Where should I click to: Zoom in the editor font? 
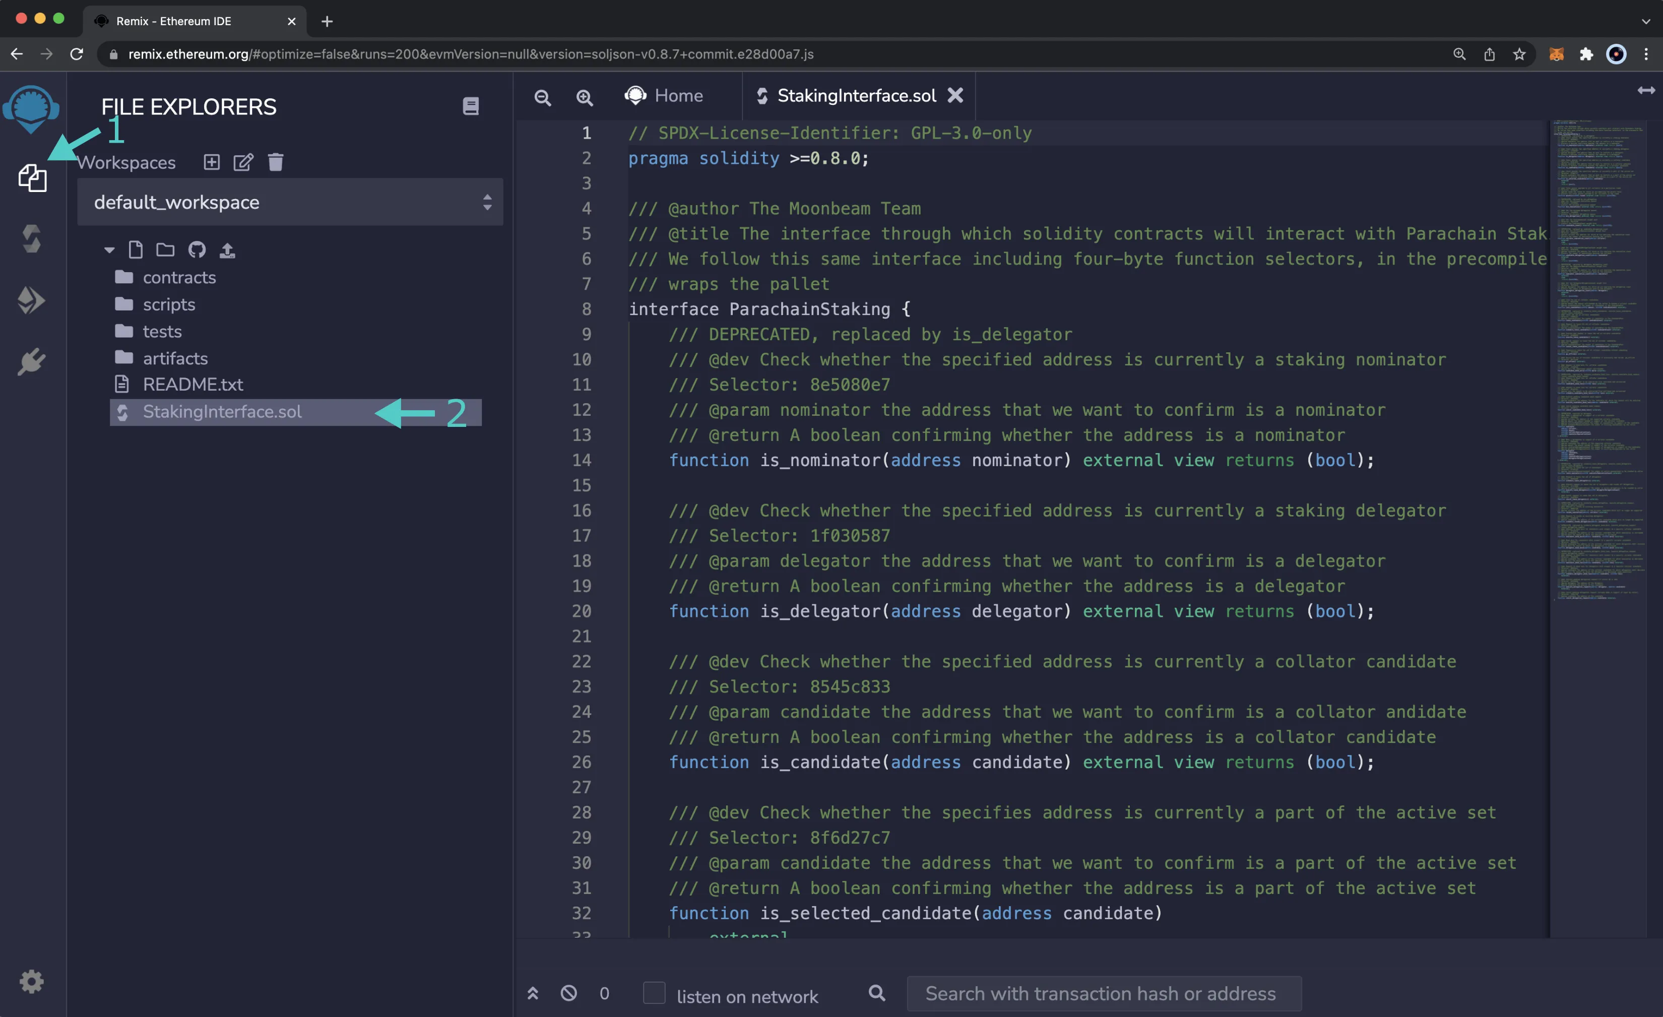click(x=585, y=98)
